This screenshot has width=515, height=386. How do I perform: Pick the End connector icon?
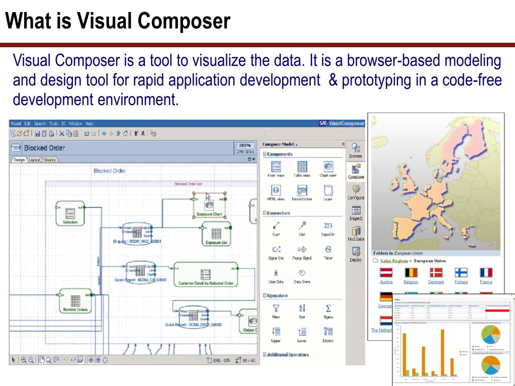point(302,226)
